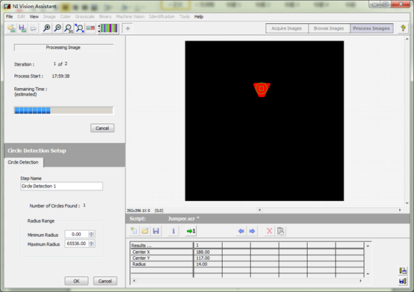414x292 pixels.
Task: Click the Open Script folder icon
Action: coord(145,231)
